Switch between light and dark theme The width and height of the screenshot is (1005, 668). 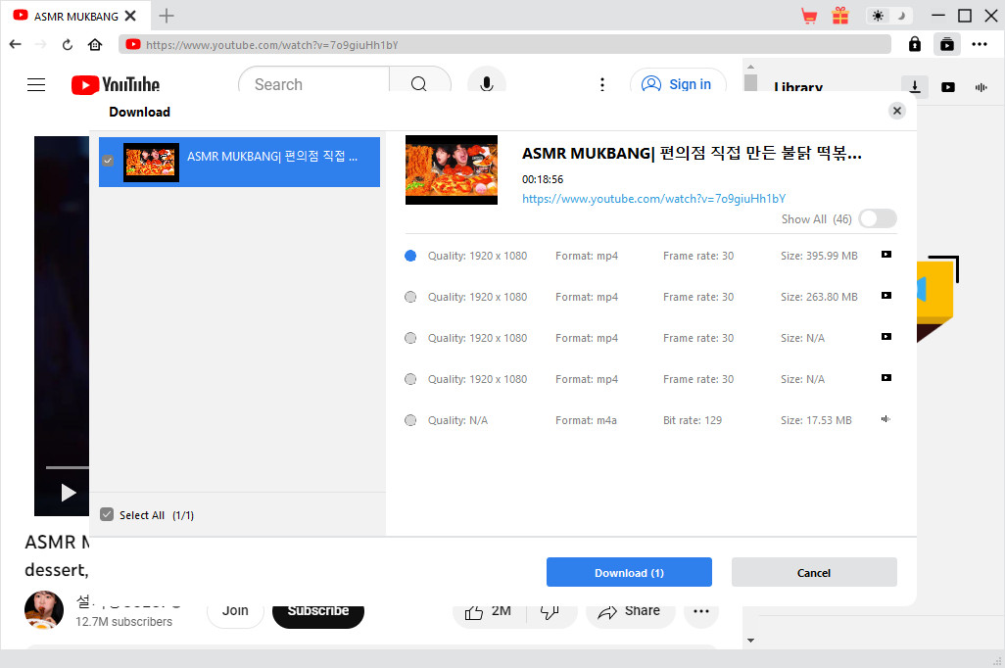pyautogui.click(x=889, y=16)
